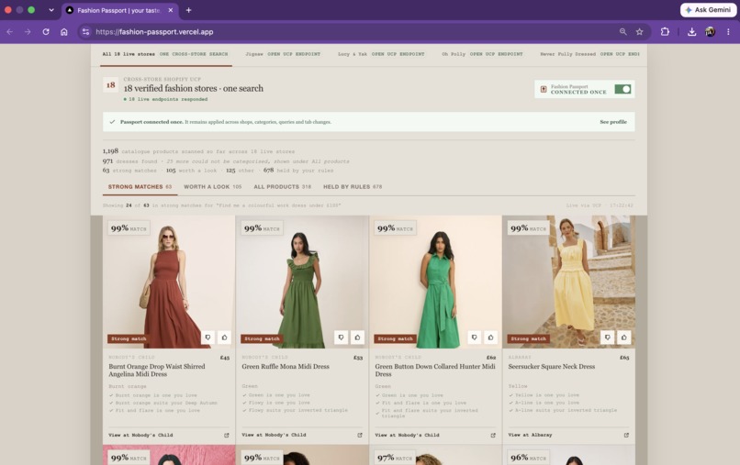Open the Chrome profile avatar
Screen dimensions: 740x465
(710, 32)
